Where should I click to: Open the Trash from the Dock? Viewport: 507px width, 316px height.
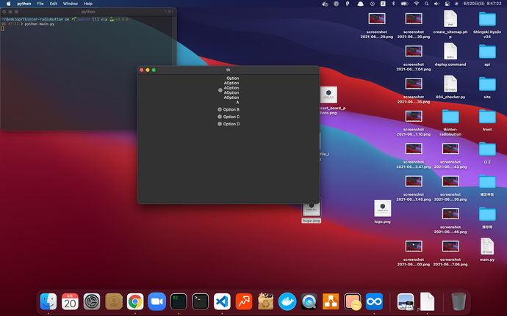tap(459, 301)
